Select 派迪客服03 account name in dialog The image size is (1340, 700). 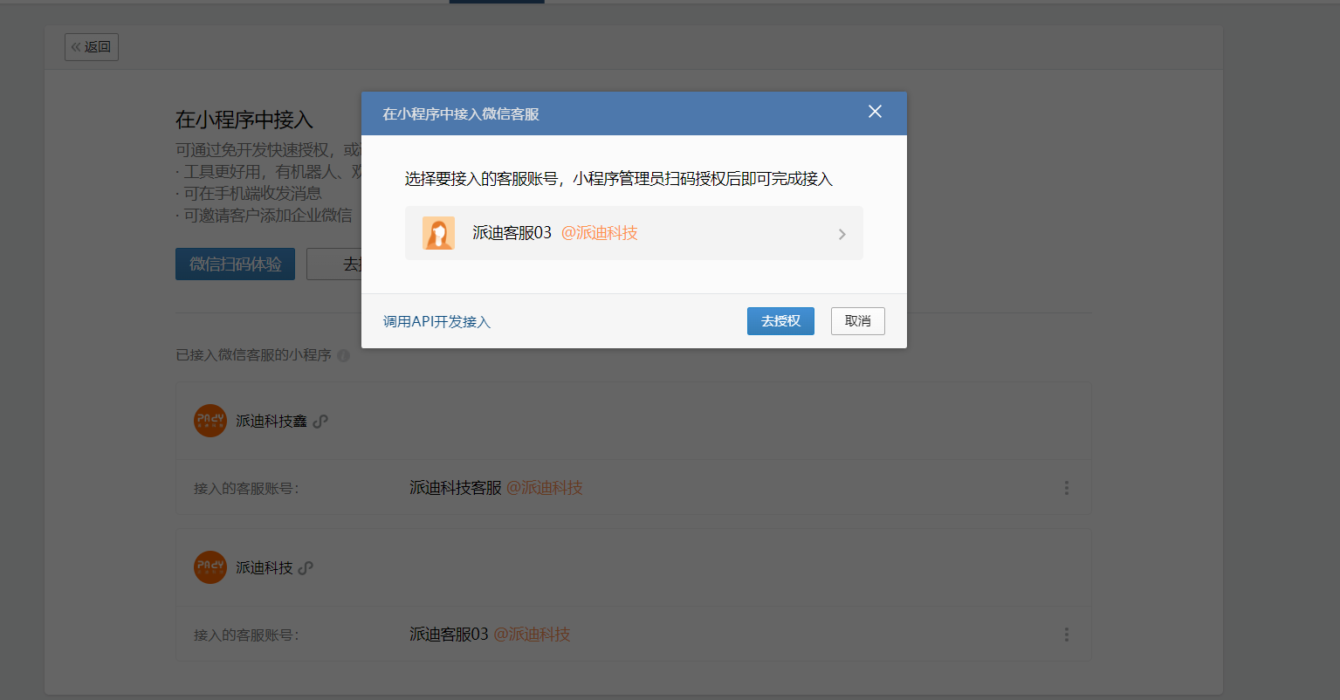click(x=512, y=233)
